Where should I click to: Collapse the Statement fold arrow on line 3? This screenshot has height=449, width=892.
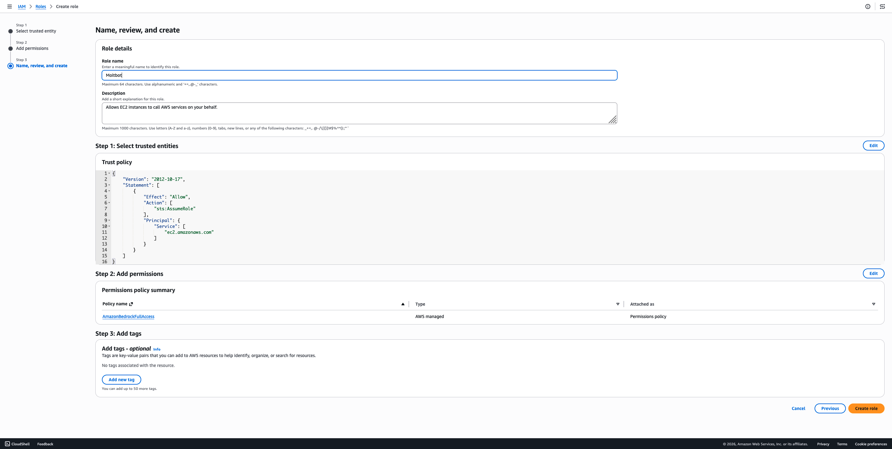click(x=109, y=185)
